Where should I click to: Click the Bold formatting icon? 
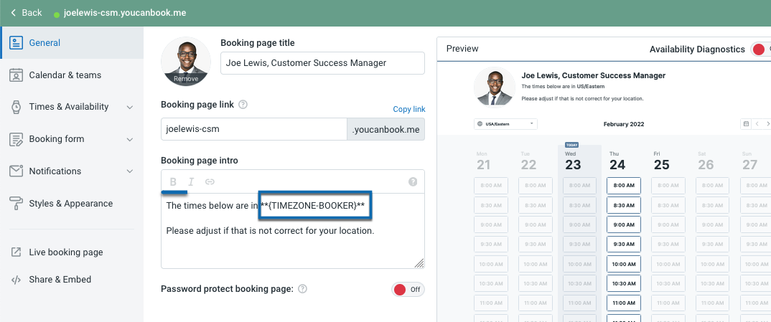[173, 182]
